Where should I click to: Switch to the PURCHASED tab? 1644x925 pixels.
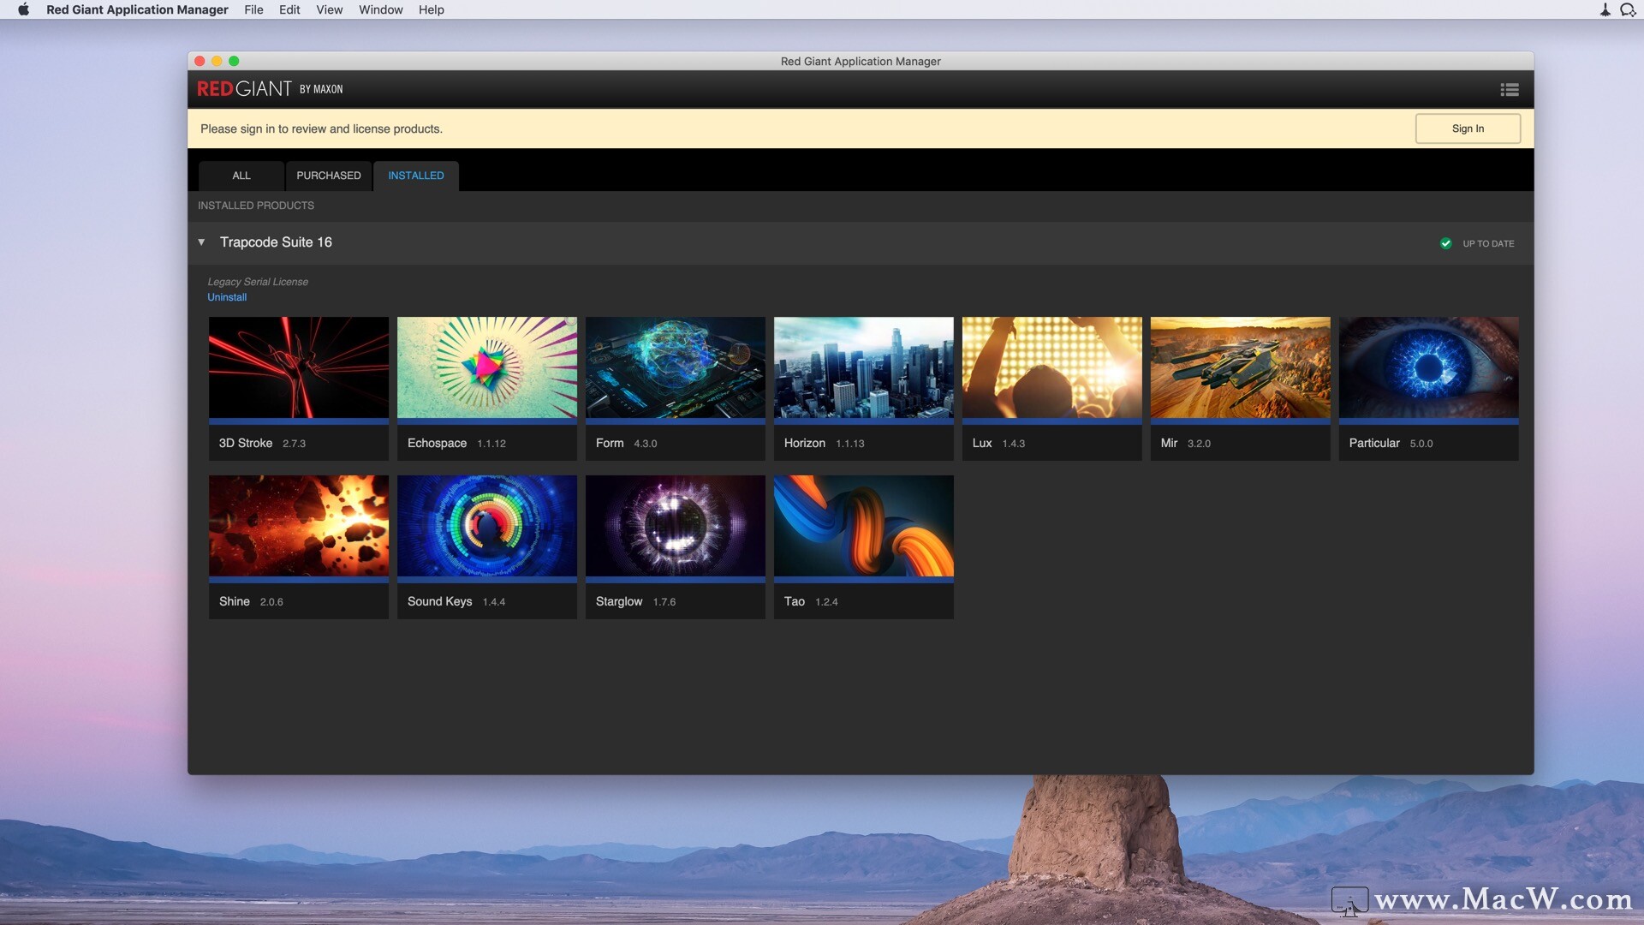pos(329,176)
